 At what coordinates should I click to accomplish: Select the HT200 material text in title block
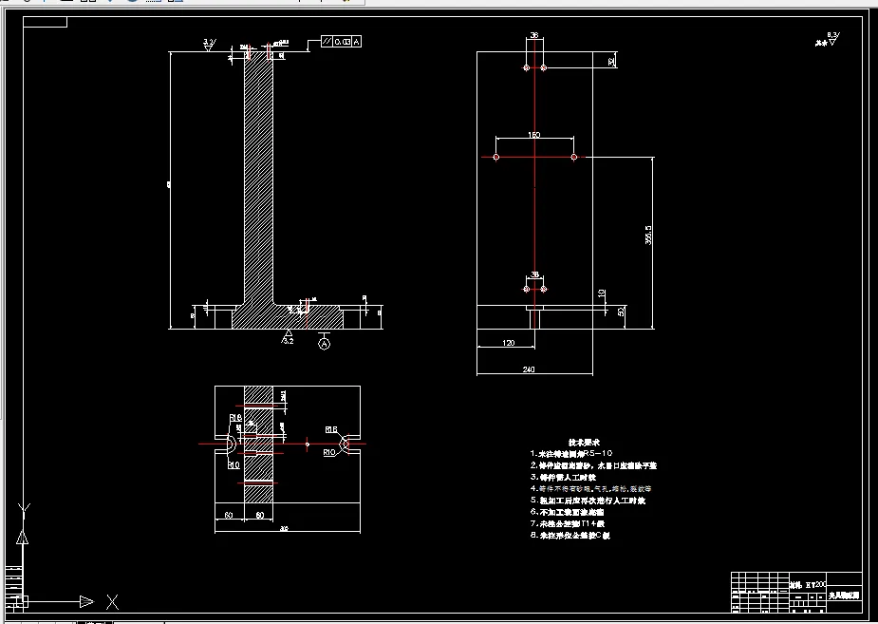[x=808, y=585]
